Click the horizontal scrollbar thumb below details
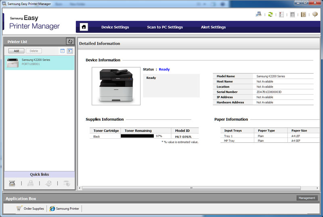Image resolution: width=323 pixels, height=217 pixels. [191, 188]
